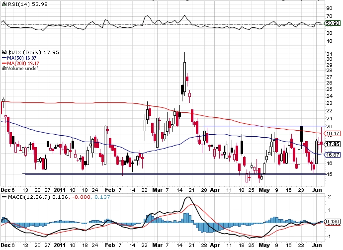Click the blue MA(50) legend line marker
343x250 pixels.
pos(3,58)
